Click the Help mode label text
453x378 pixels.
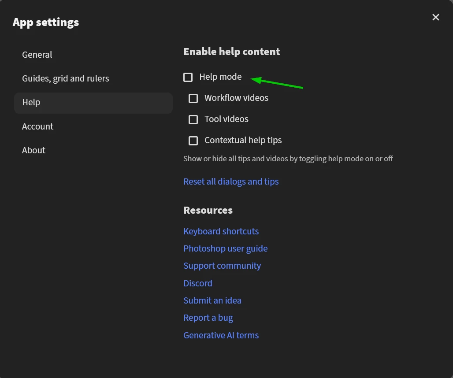tap(220, 77)
